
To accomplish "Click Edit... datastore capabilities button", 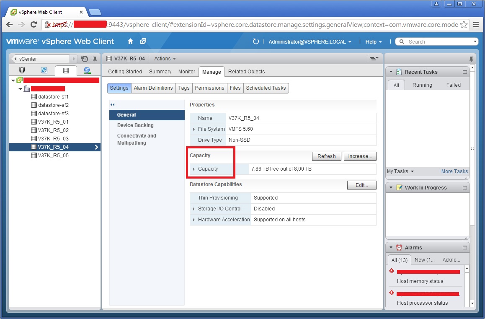I will 361,185.
